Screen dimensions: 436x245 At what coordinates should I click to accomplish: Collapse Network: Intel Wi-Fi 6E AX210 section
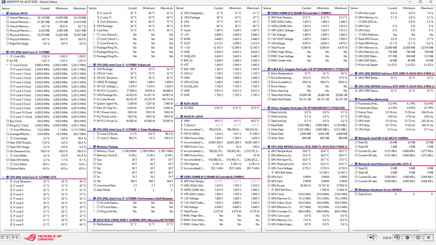(352, 138)
